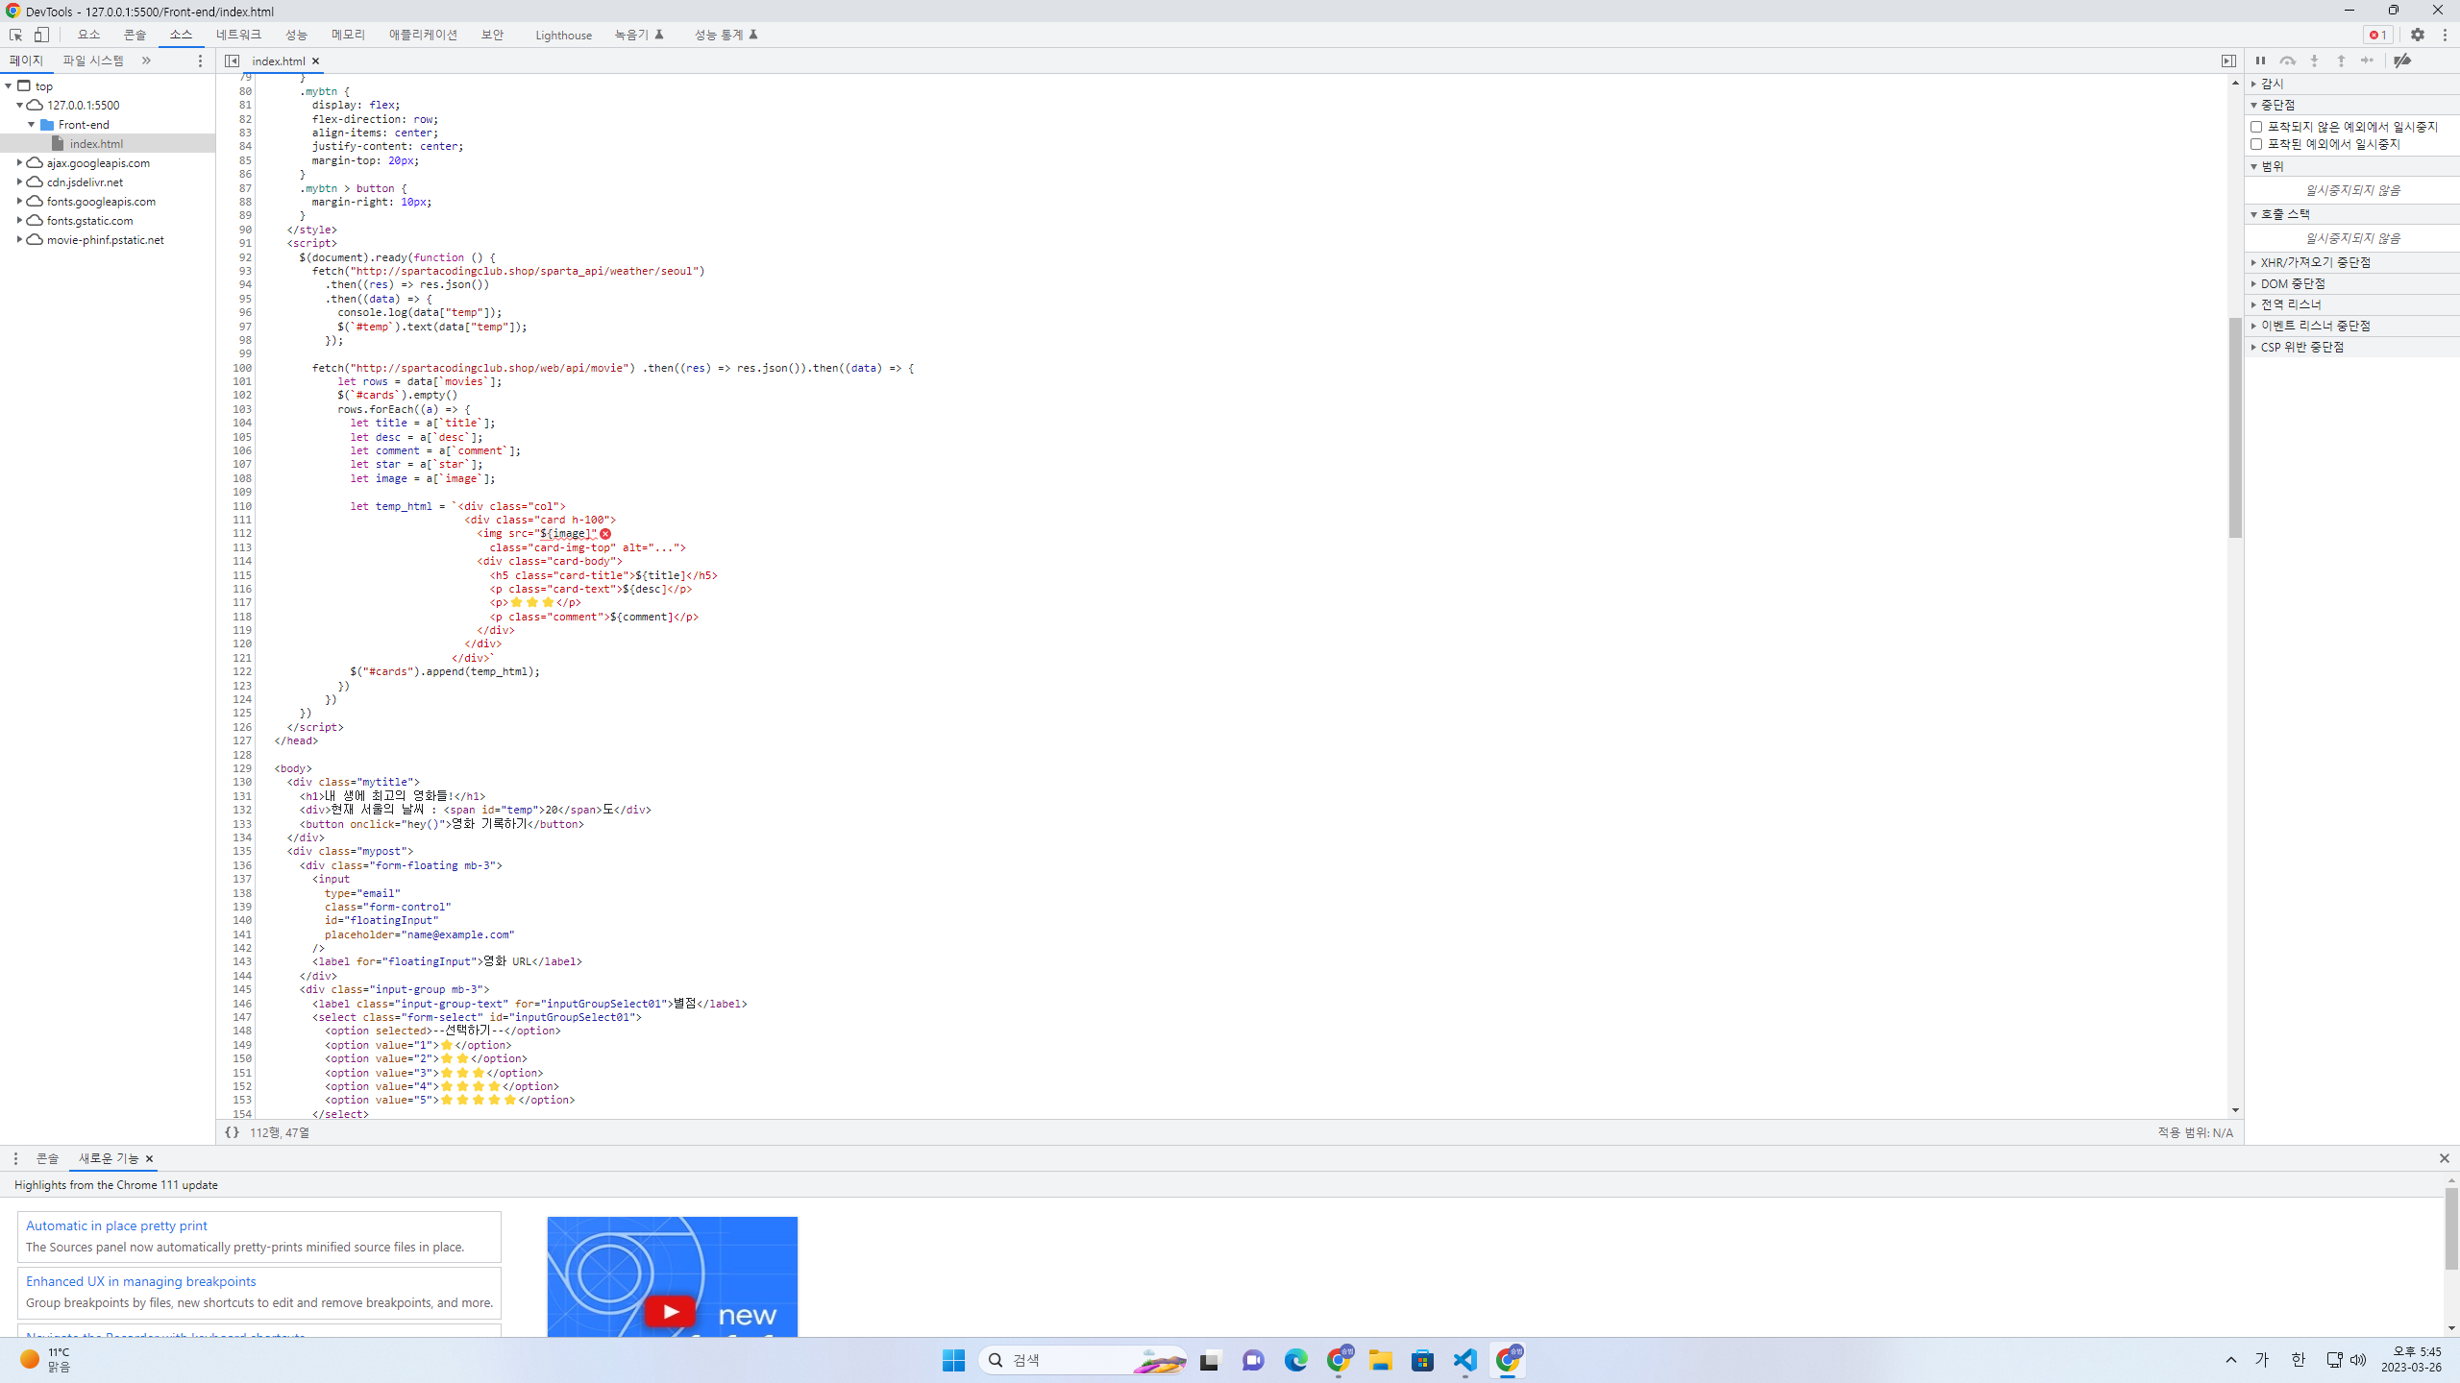Show hidden system tray icons
Viewport: 2460px width, 1383px height.
[2231, 1360]
